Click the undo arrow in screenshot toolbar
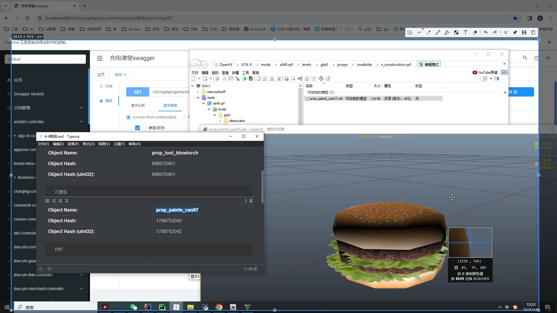Viewport: 557px width, 313px height. 486,33
